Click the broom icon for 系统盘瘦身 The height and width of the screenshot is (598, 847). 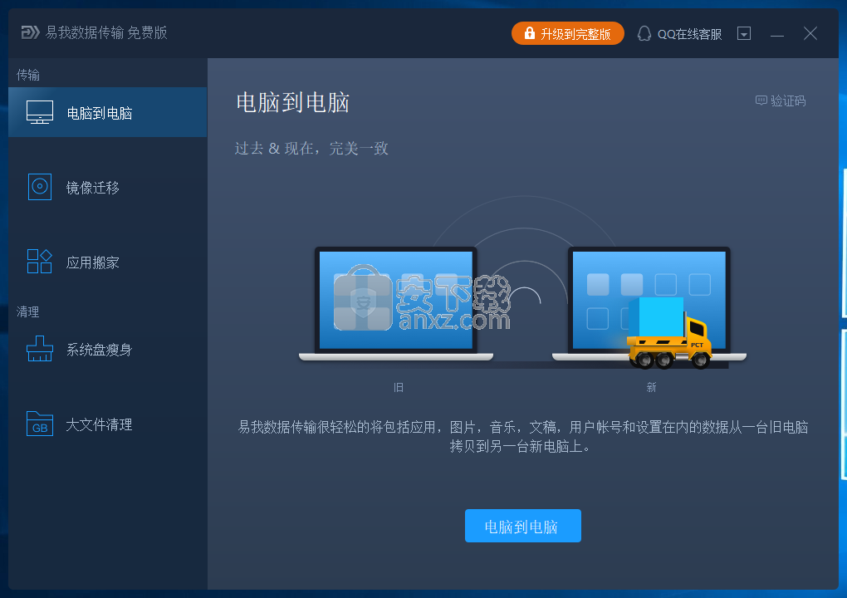(x=40, y=349)
